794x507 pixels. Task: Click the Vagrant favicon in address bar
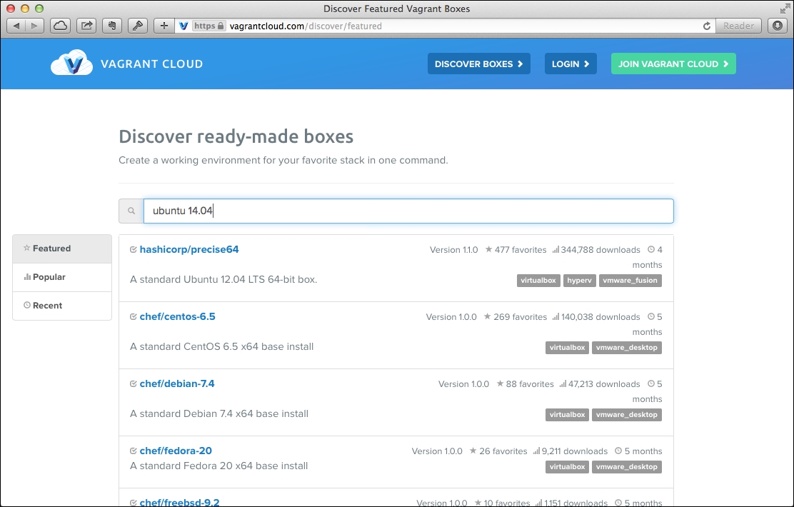[184, 26]
